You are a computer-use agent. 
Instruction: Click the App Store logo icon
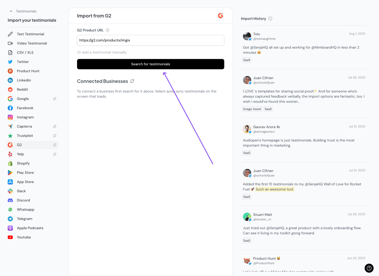coord(10,182)
